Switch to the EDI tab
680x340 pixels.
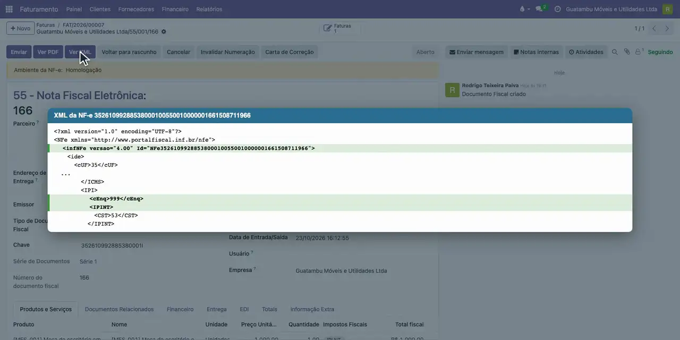click(x=244, y=309)
